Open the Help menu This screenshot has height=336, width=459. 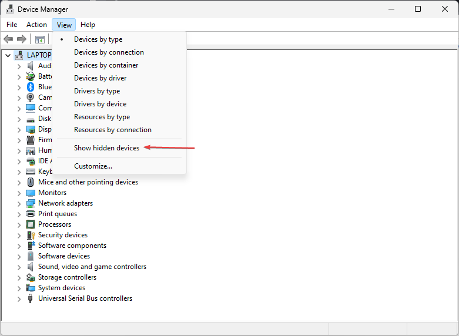pos(88,25)
